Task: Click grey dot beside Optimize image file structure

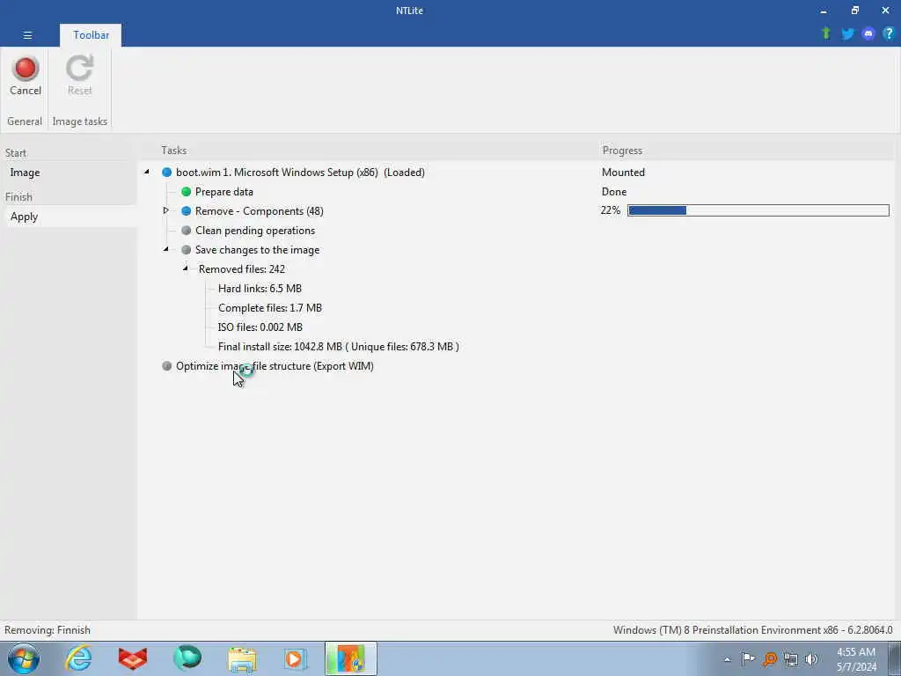Action: point(166,366)
